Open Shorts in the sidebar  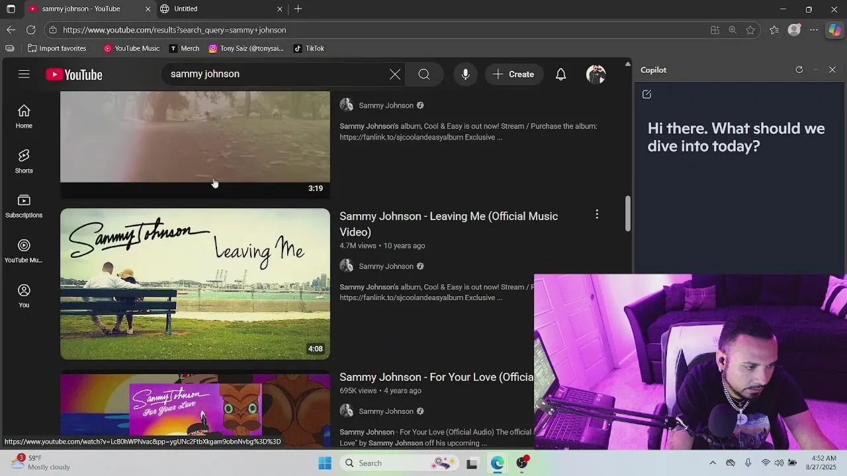click(x=24, y=161)
